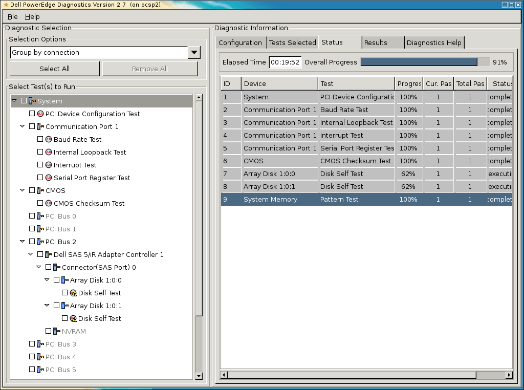The height and width of the screenshot is (390, 524).
Task: Click the System node device icon
Action: pos(32,101)
